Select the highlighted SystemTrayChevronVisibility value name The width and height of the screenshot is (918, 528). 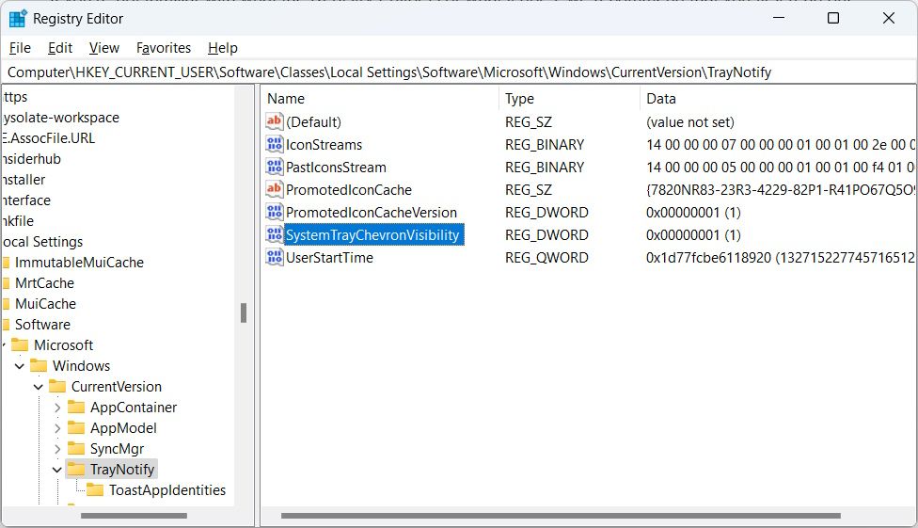tap(373, 234)
